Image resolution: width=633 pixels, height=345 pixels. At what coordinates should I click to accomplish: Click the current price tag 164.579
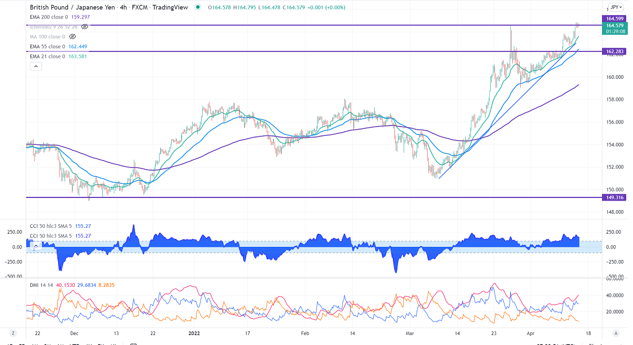615,25
